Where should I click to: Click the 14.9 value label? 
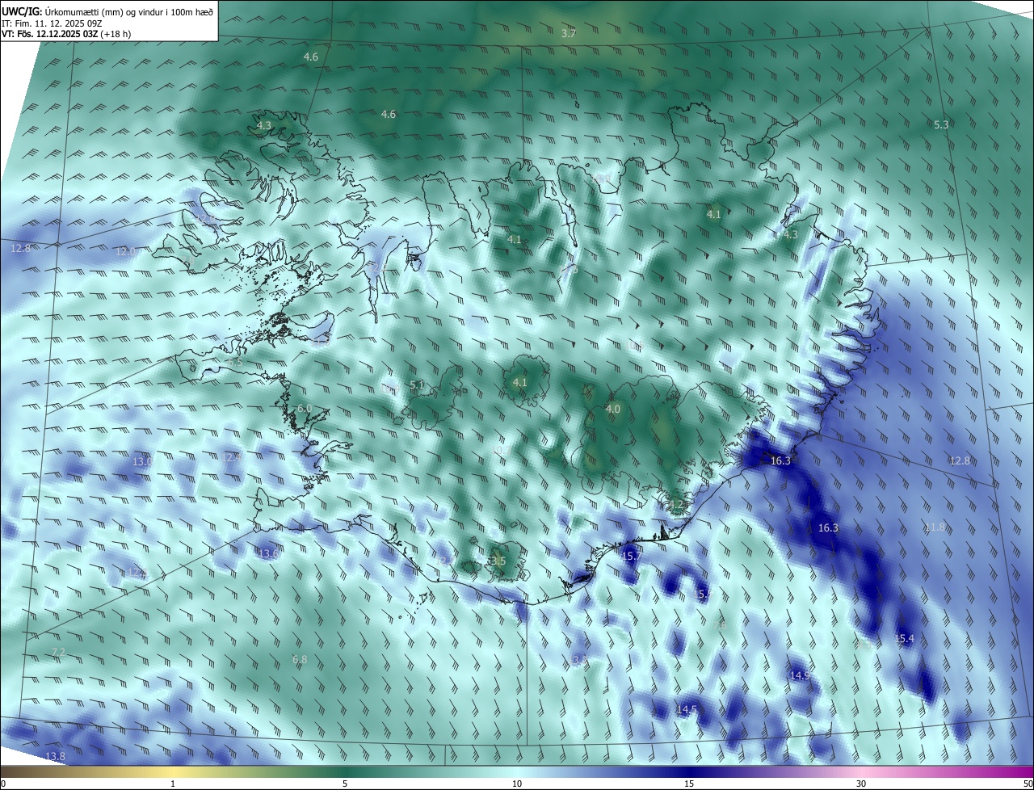pyautogui.click(x=800, y=675)
